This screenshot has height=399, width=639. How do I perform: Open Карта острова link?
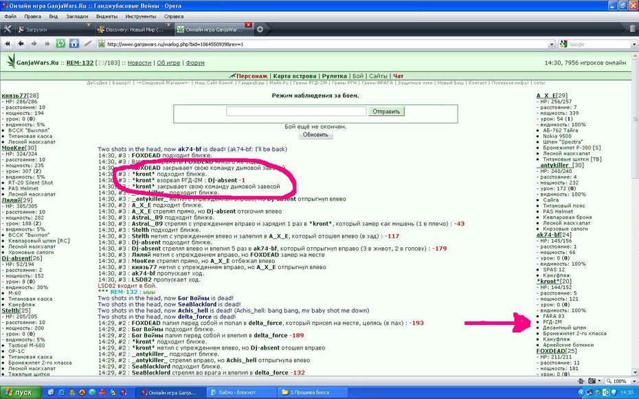[x=295, y=76]
